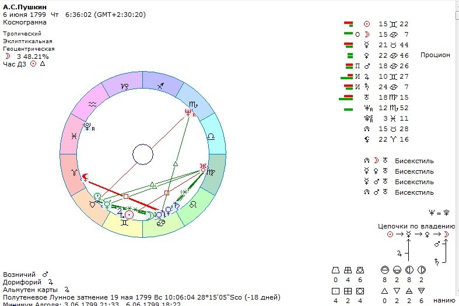Select the Pluto row reading 3 Pisces 11
Viewport: 459px width, 306px height.
pyautogui.click(x=386, y=118)
